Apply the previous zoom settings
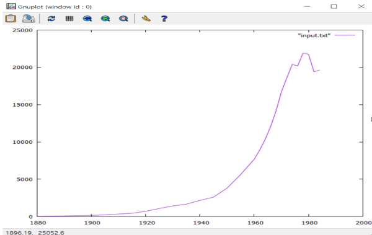 point(87,19)
